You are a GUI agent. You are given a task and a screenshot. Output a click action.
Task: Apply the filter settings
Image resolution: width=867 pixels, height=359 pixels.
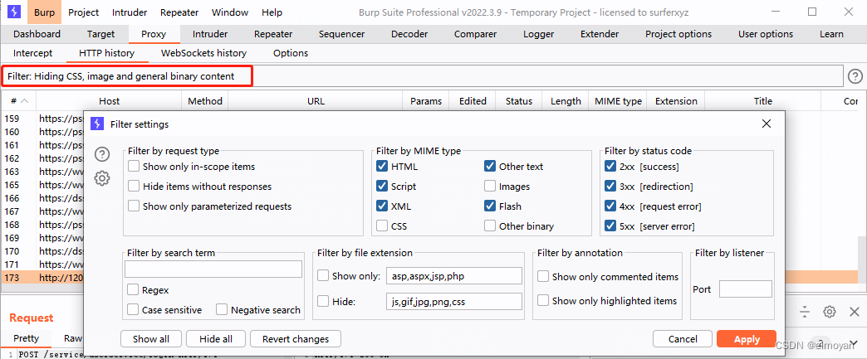747,338
